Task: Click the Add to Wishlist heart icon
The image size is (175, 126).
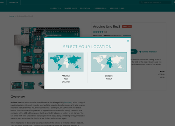Action: pos(140,52)
